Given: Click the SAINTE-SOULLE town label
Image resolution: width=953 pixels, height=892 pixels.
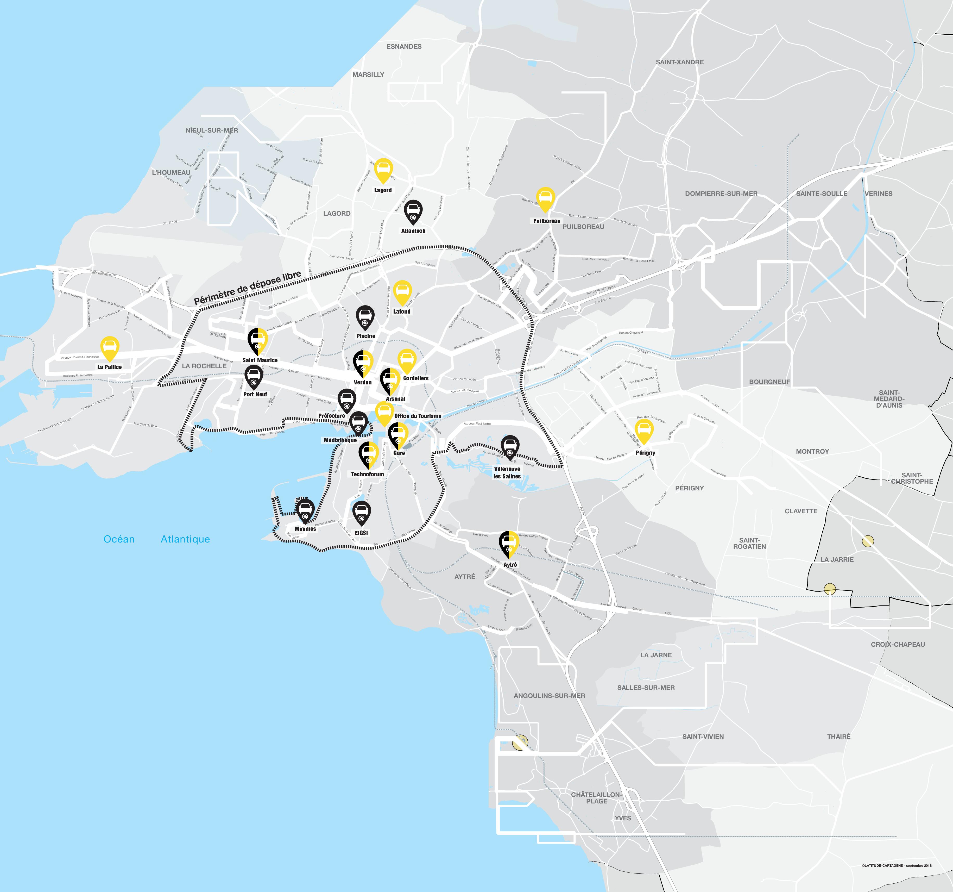Looking at the screenshot, I should coord(822,194).
